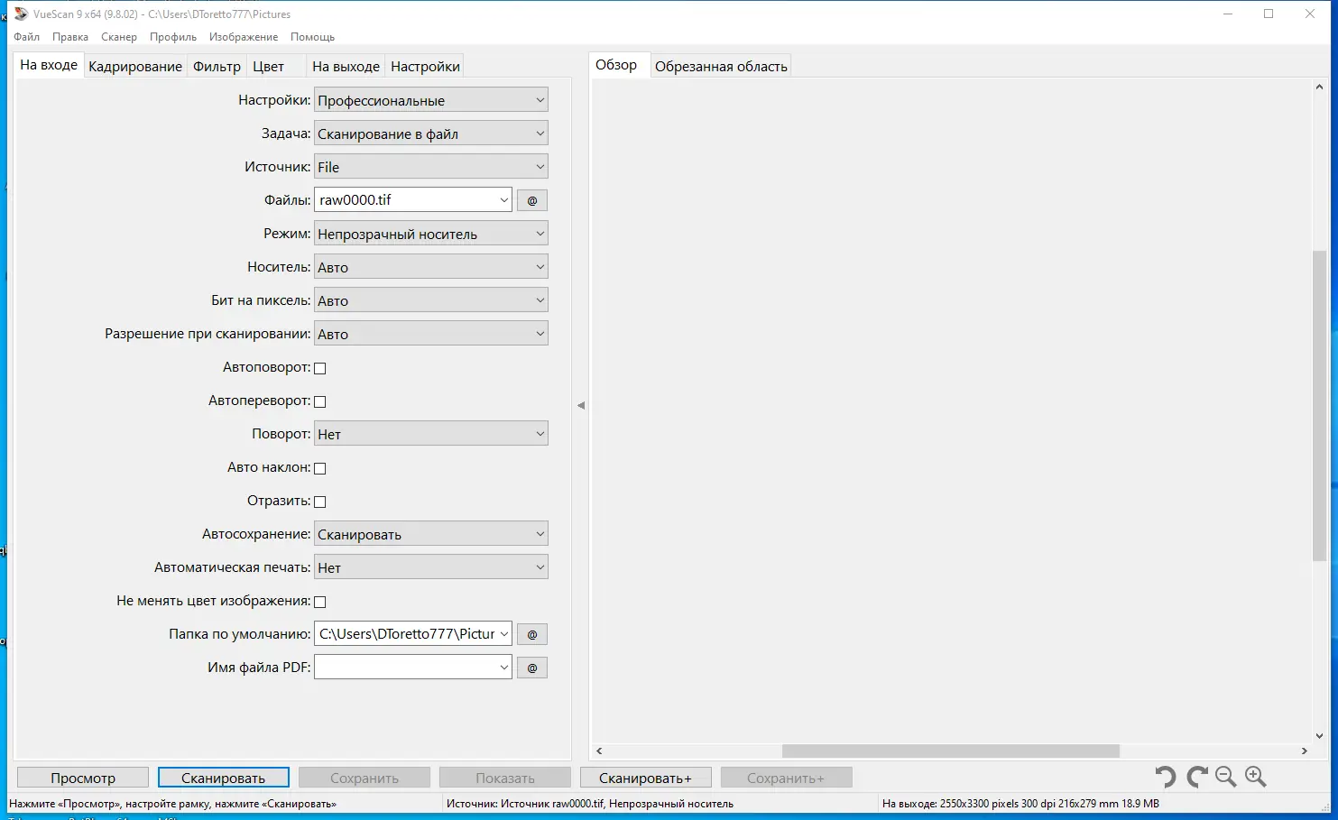Enable Не менять цвет изображения checkbox
This screenshot has width=1338, height=820.
(x=319, y=602)
